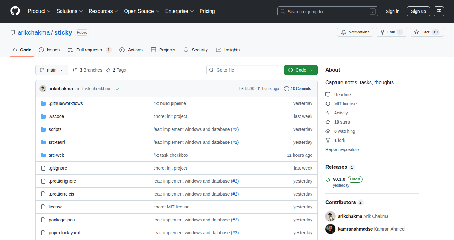Image resolution: width=454 pixels, height=240 pixels.
Task: Switch to the Projects tab
Action: click(163, 50)
